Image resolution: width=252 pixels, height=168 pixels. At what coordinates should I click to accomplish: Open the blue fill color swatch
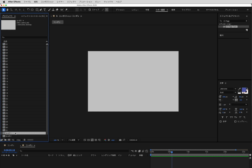coord(244,90)
